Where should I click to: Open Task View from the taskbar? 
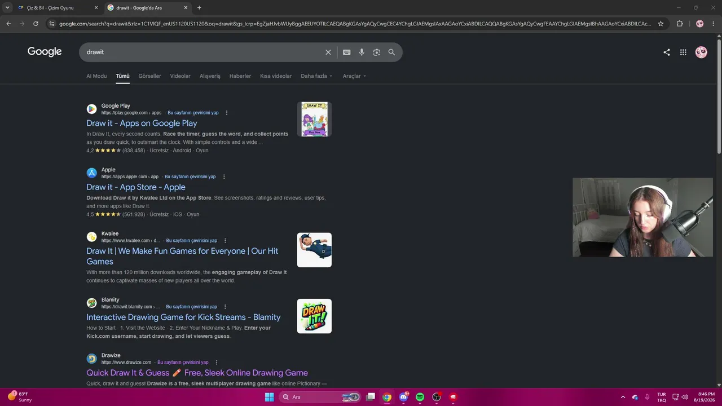pyautogui.click(x=371, y=397)
